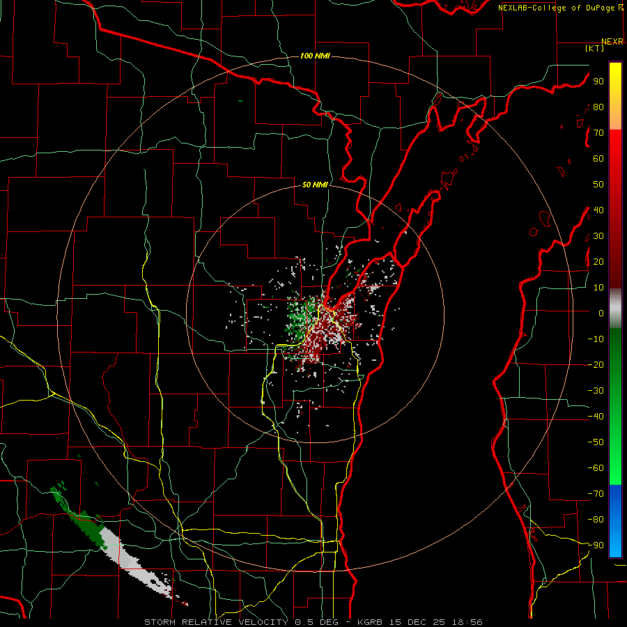Screen dimensions: 627x627
Task: Click the gray zero band of the color bar
Action: click(615, 309)
